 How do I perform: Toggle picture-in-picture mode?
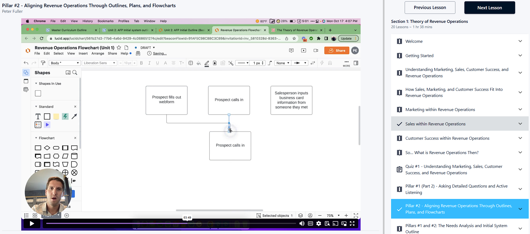[344, 224]
